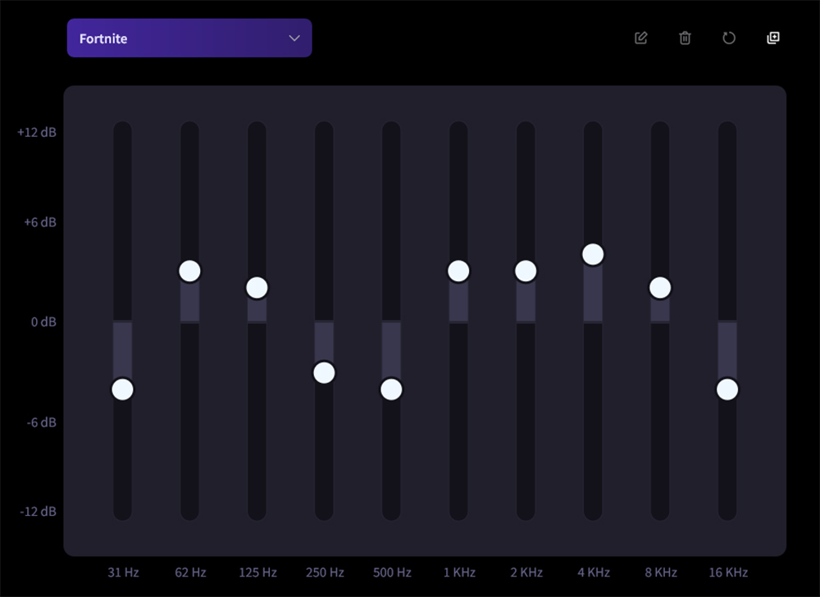Click the 8 KHz slider handle
This screenshot has height=597, width=820.
[660, 288]
